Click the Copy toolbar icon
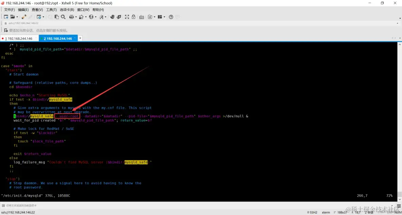The image size is (402, 215). click(x=50, y=17)
